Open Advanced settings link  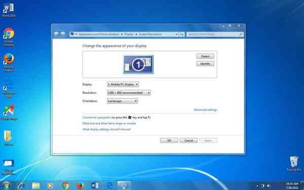pyautogui.click(x=205, y=110)
